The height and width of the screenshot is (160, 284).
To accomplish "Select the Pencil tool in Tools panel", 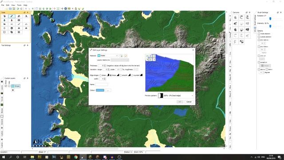I will [x=12, y=16].
